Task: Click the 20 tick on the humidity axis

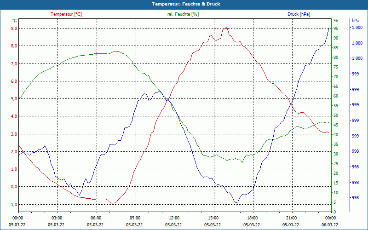Action: 336,173
